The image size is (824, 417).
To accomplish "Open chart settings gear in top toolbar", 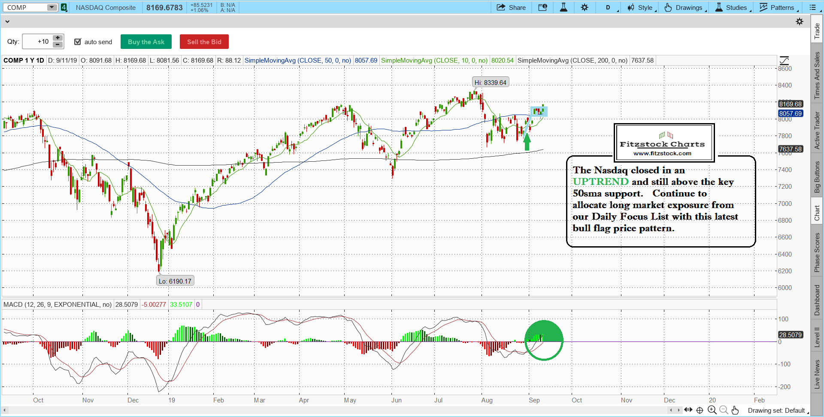I will pos(585,7).
